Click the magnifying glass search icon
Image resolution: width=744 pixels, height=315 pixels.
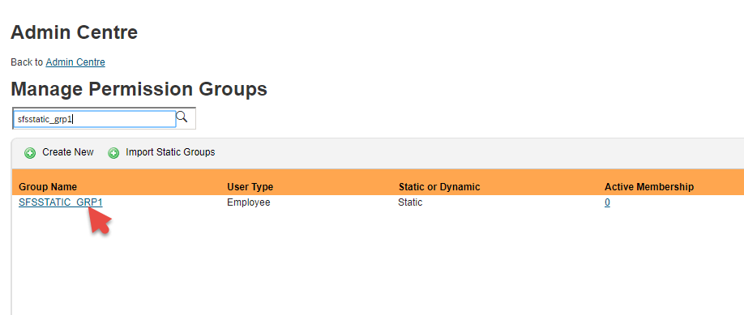pos(182,117)
